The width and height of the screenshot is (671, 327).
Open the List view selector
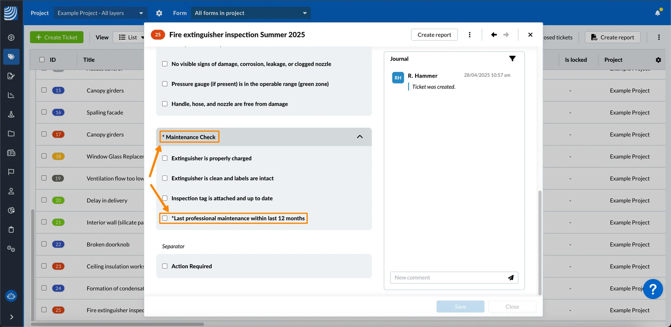[x=131, y=37]
